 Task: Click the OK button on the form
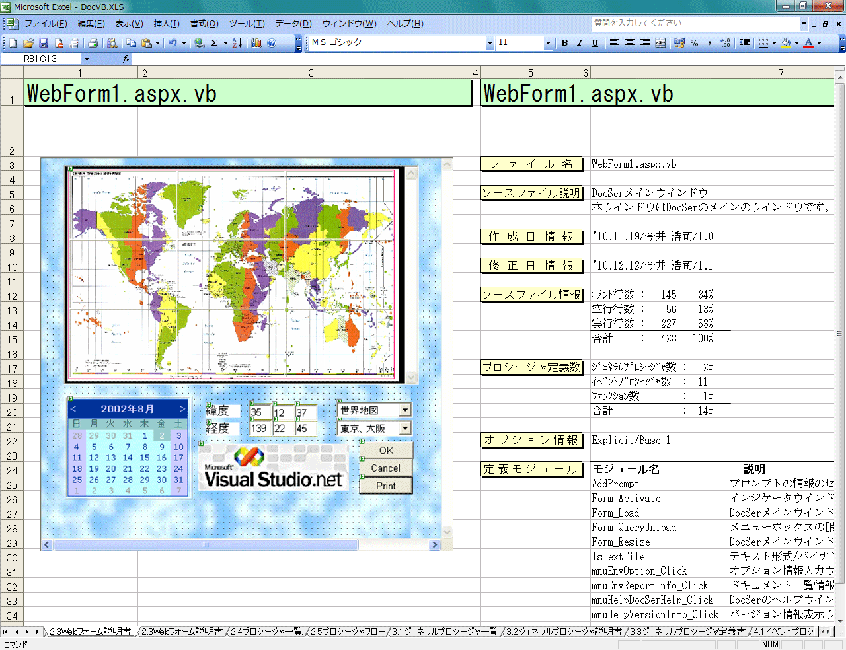[386, 451]
